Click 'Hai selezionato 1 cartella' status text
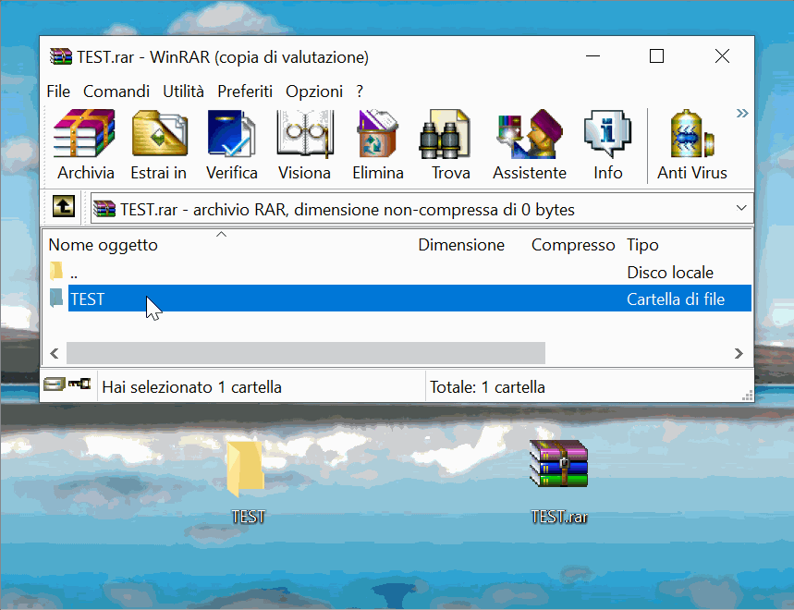 pyautogui.click(x=192, y=387)
